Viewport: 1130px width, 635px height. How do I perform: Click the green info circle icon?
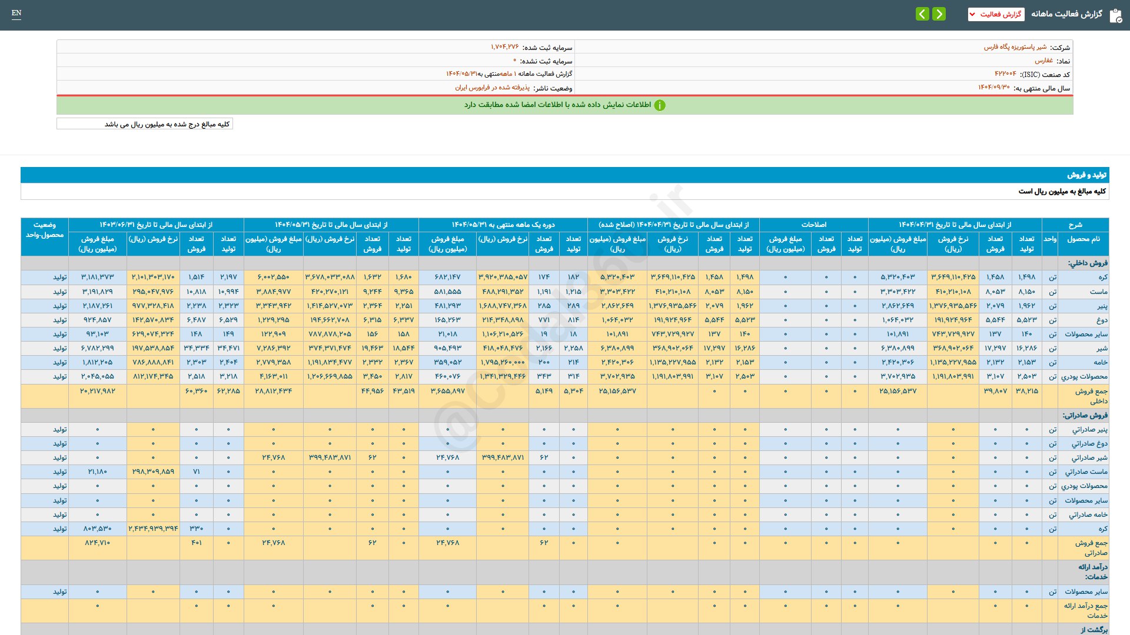coord(660,105)
